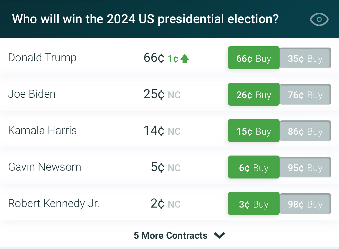This screenshot has height=249, width=339.
Task: Expand the 5 More Contracts chevron
Action: click(219, 235)
